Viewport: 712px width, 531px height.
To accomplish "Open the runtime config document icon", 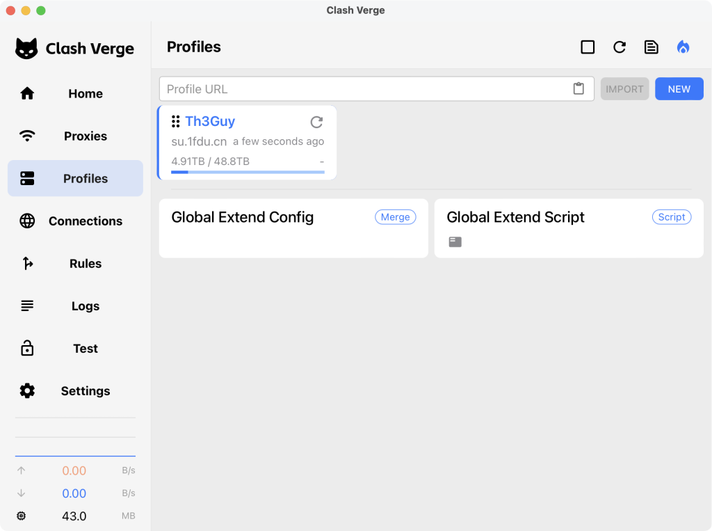I will pyautogui.click(x=651, y=47).
